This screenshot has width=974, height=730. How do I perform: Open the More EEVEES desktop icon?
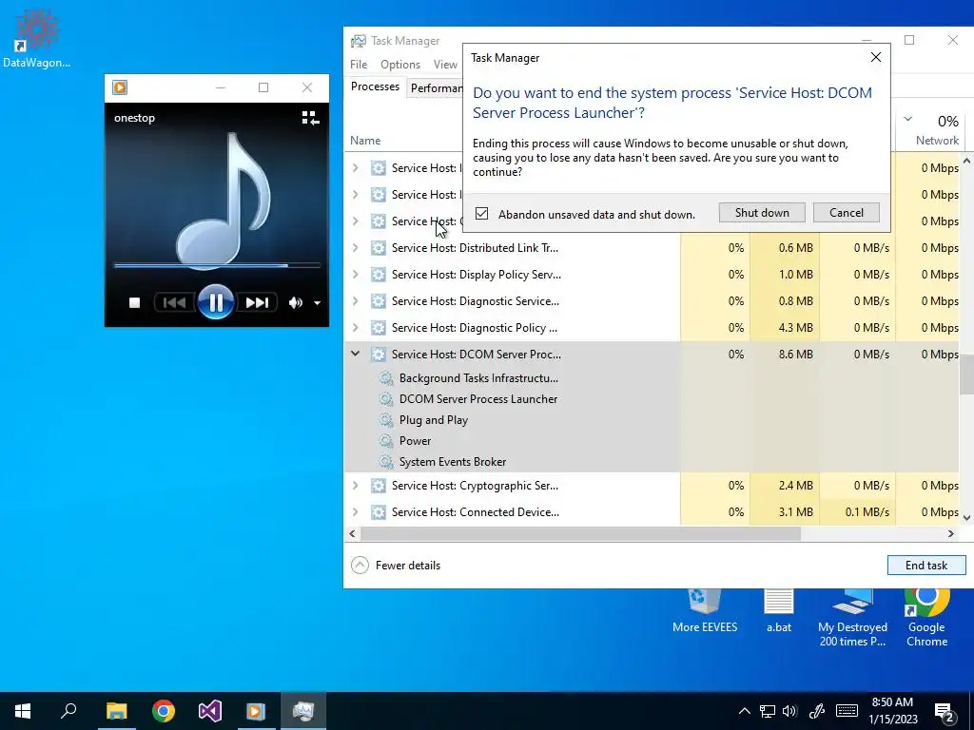click(x=705, y=611)
